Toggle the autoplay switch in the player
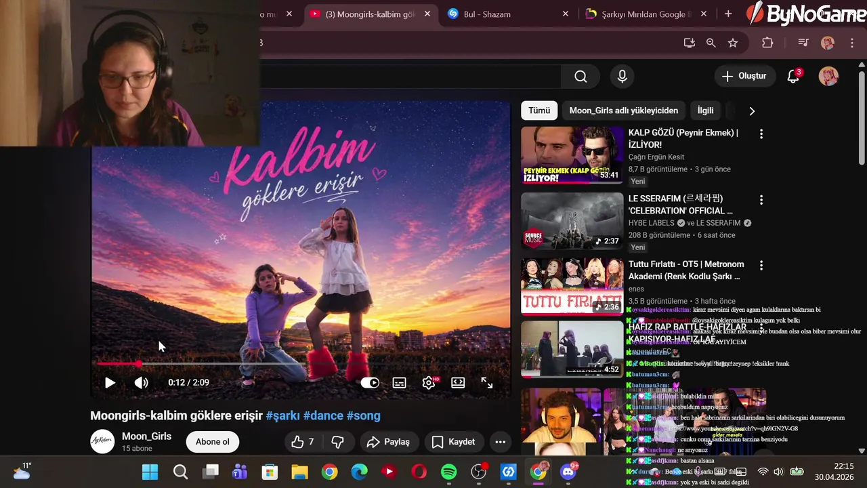Screen dimensions: 867x488 [x=369, y=383]
